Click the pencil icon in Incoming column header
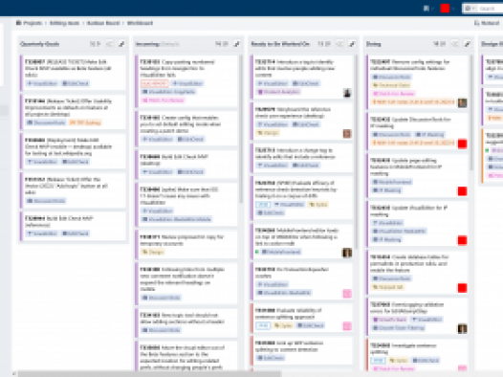Viewport: 503px width, 377px height. pos(237,44)
